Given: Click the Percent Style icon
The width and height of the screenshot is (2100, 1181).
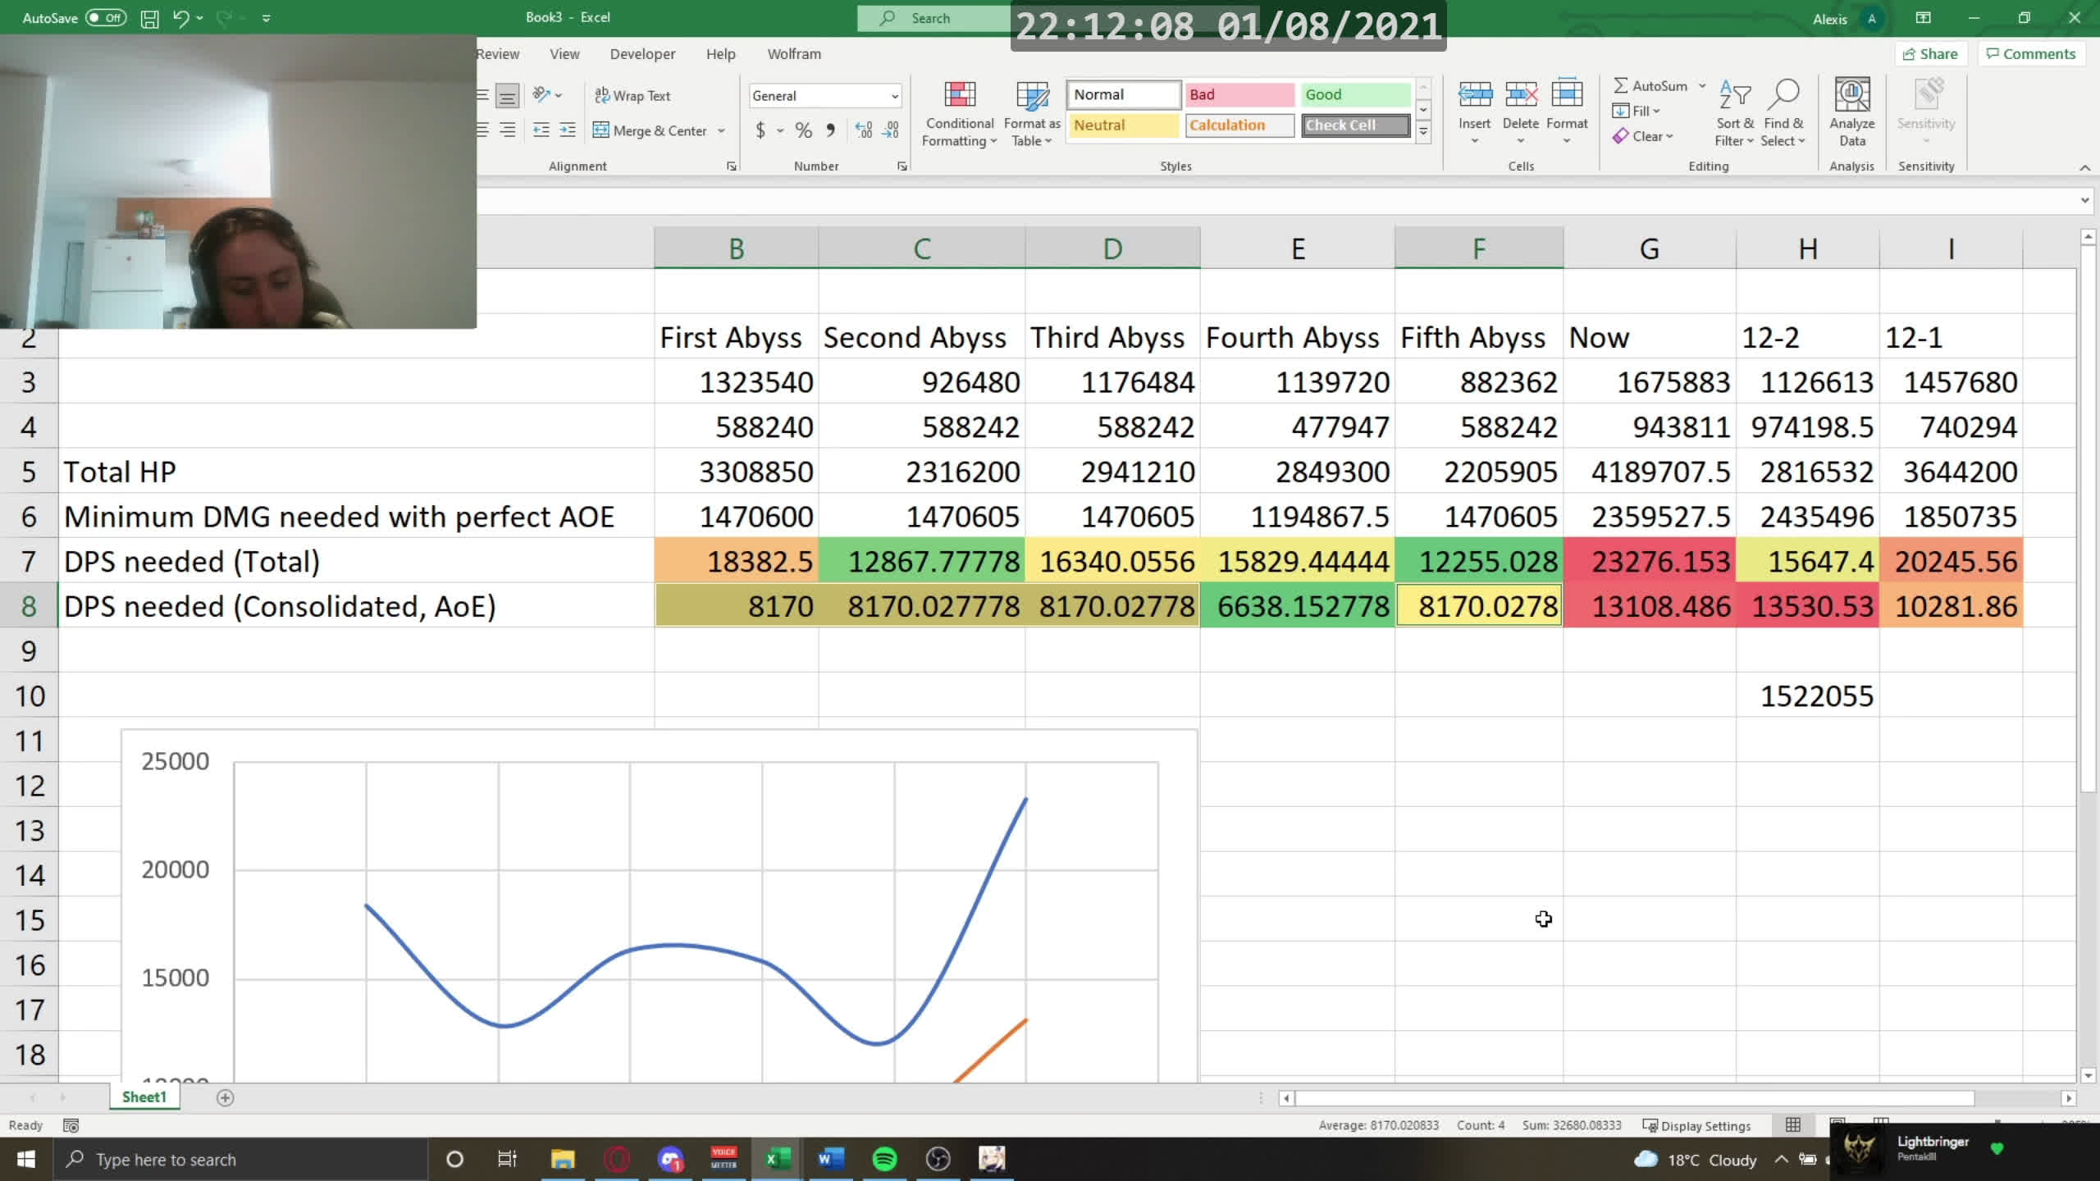Looking at the screenshot, I should (x=803, y=130).
